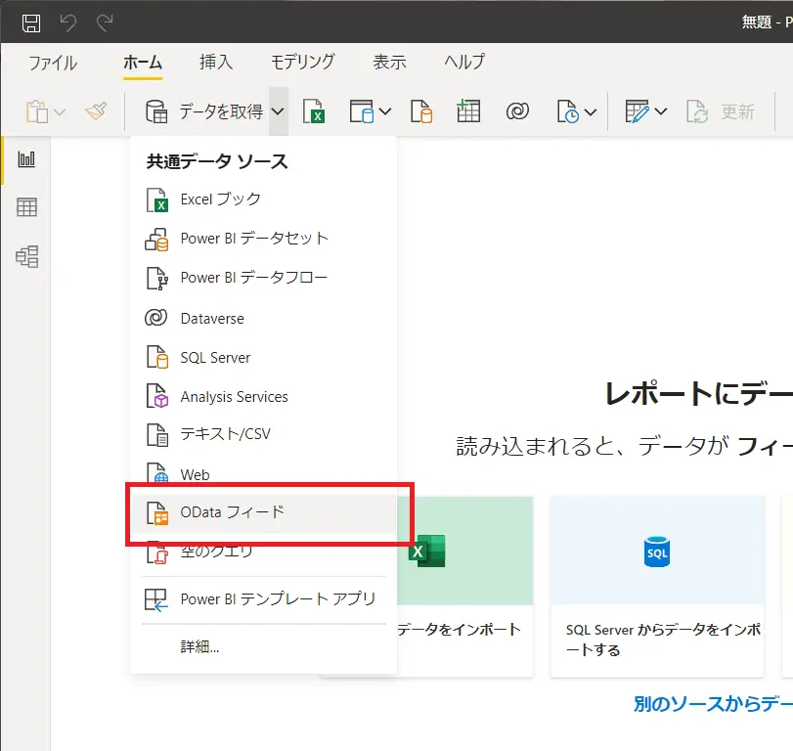Click the Enter data table icon
This screenshot has width=793, height=751.
468,111
